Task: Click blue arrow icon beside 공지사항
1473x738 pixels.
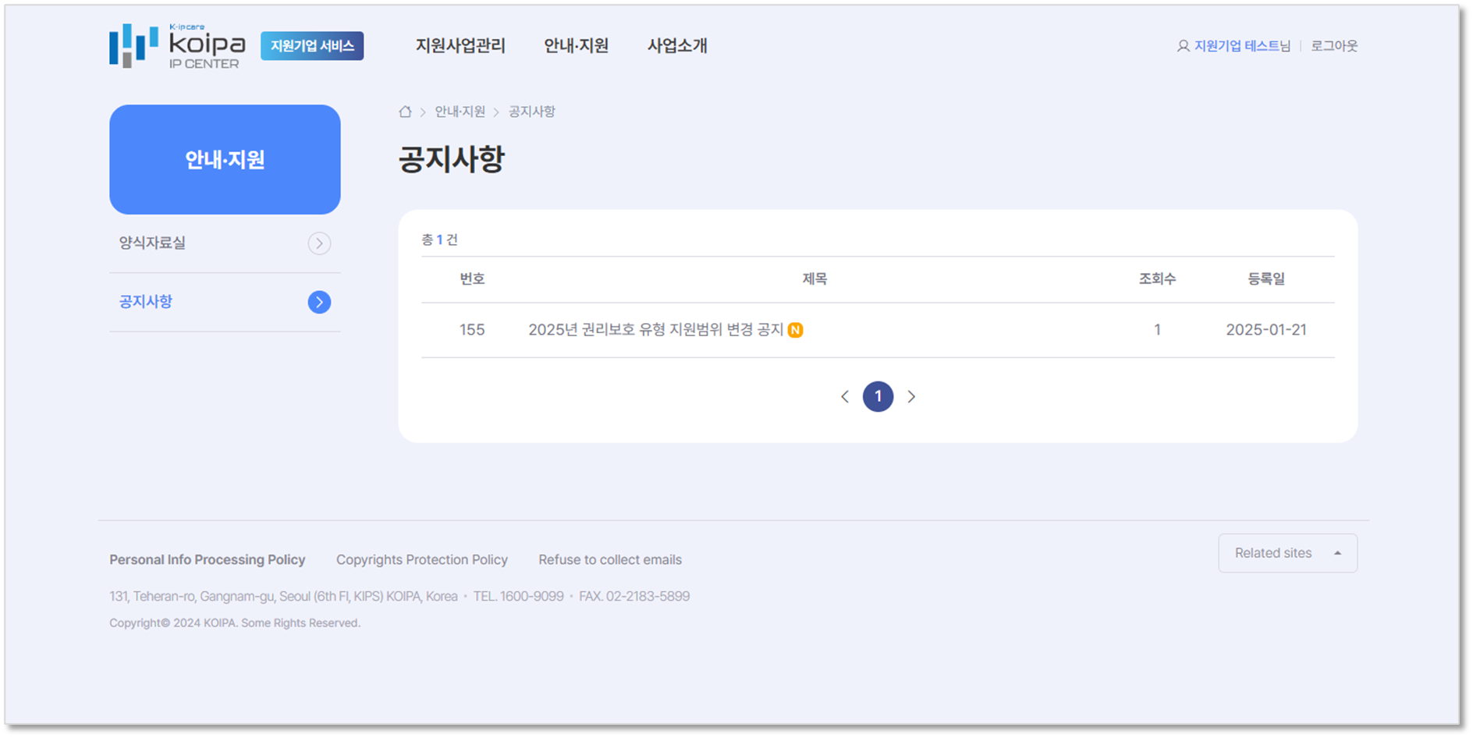Action: click(x=319, y=302)
